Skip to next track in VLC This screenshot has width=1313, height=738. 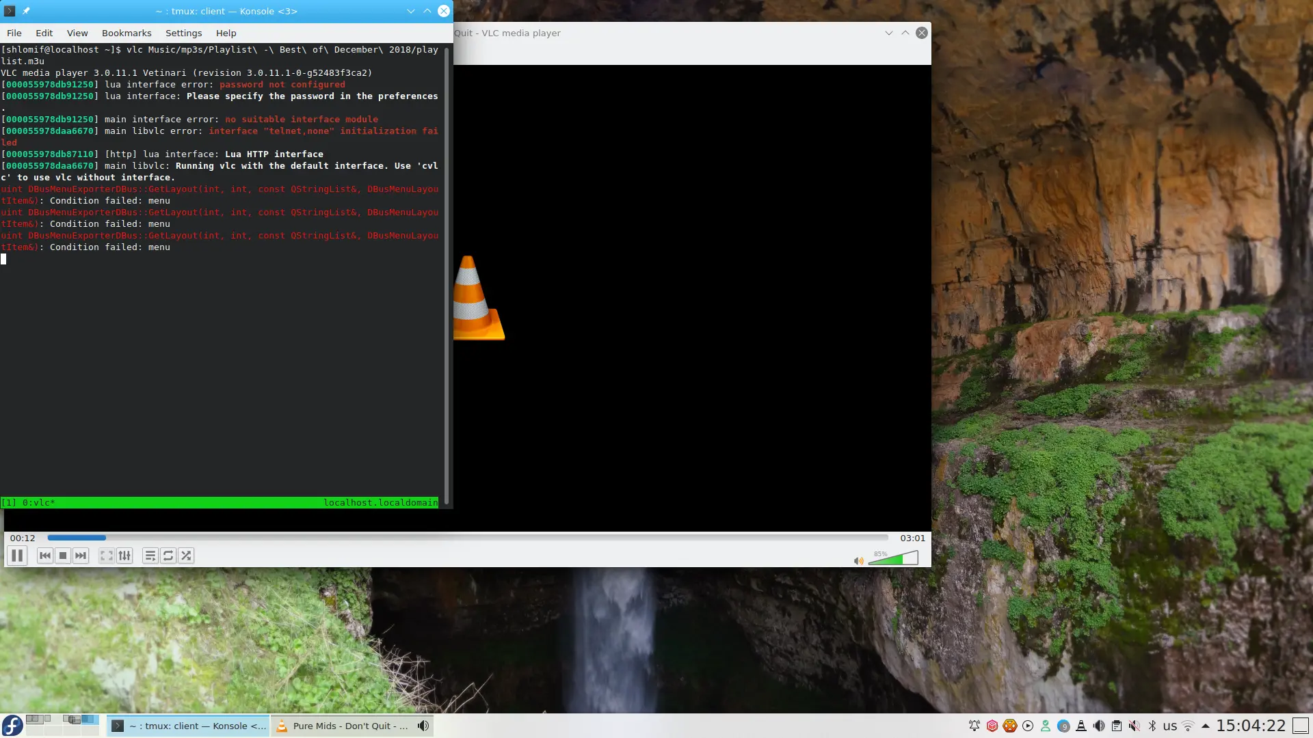click(81, 556)
